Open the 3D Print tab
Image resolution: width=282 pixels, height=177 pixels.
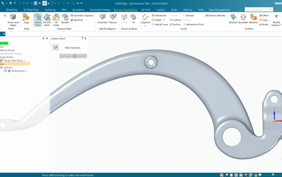[x=146, y=10]
